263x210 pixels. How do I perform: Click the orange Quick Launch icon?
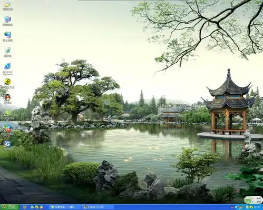[42, 207]
